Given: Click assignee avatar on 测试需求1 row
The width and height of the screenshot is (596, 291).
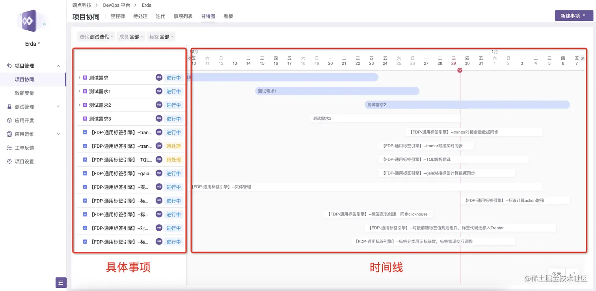Looking at the screenshot, I should tap(159, 91).
